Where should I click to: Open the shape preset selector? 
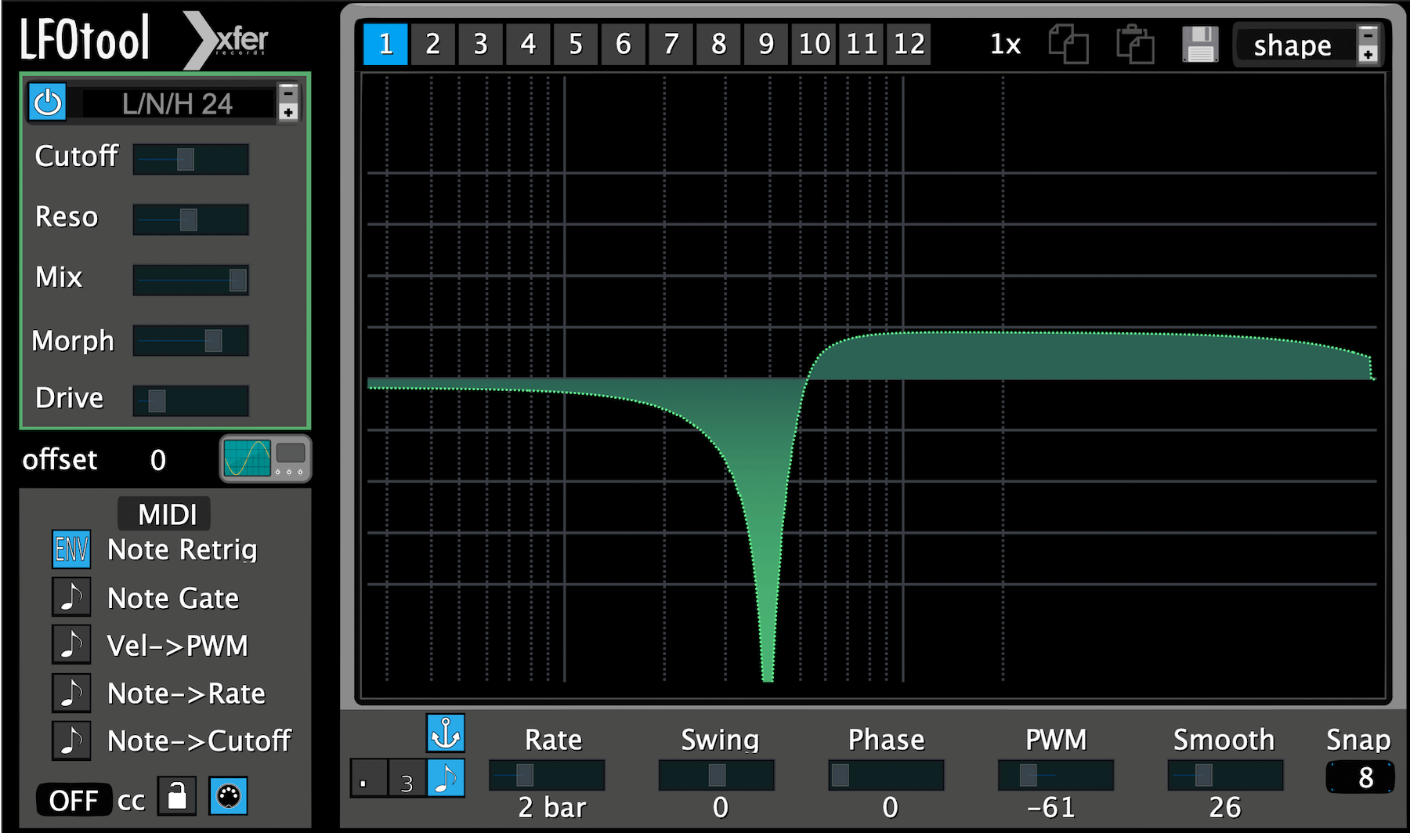pos(1291,45)
